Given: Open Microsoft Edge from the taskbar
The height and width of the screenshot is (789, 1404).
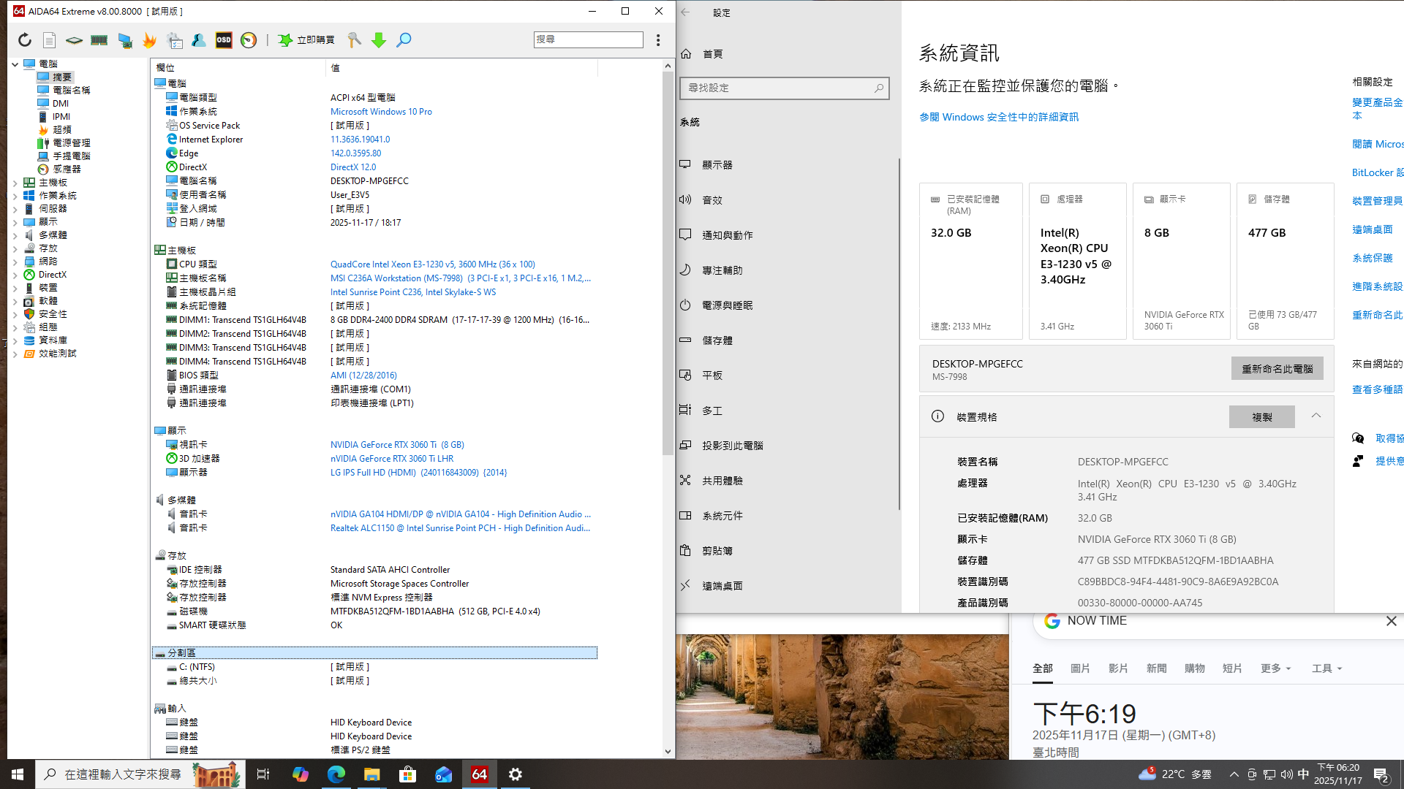Looking at the screenshot, I should pos(336,774).
